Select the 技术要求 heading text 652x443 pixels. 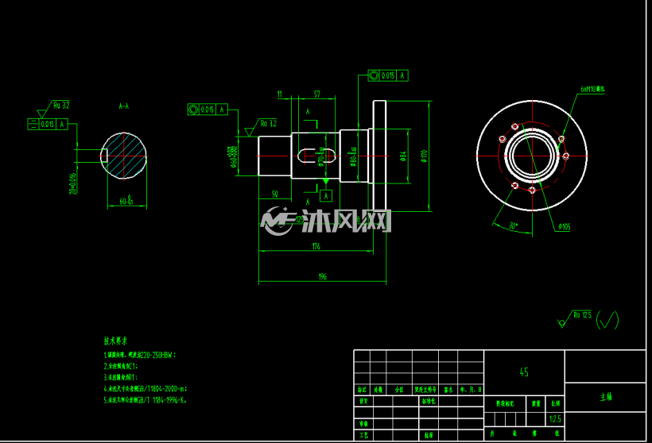point(115,341)
